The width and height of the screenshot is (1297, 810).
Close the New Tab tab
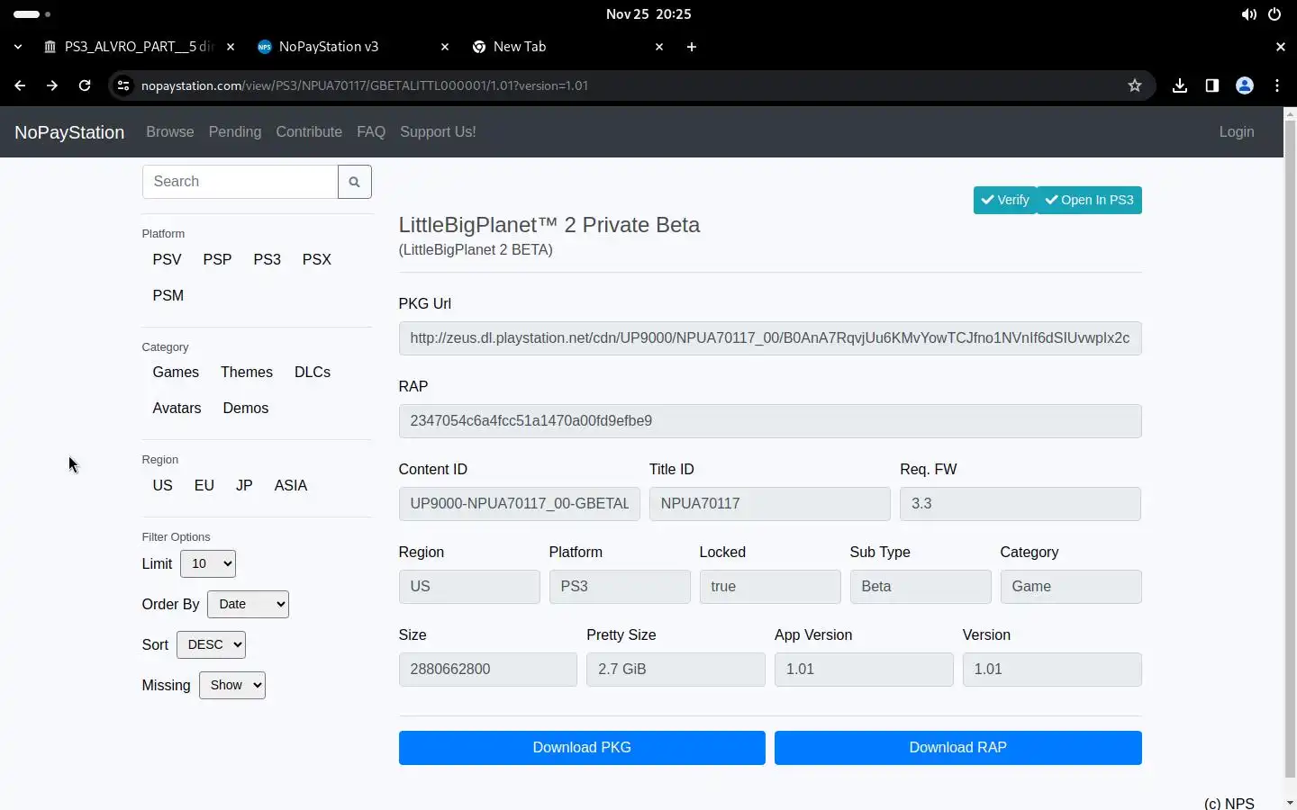[659, 47]
